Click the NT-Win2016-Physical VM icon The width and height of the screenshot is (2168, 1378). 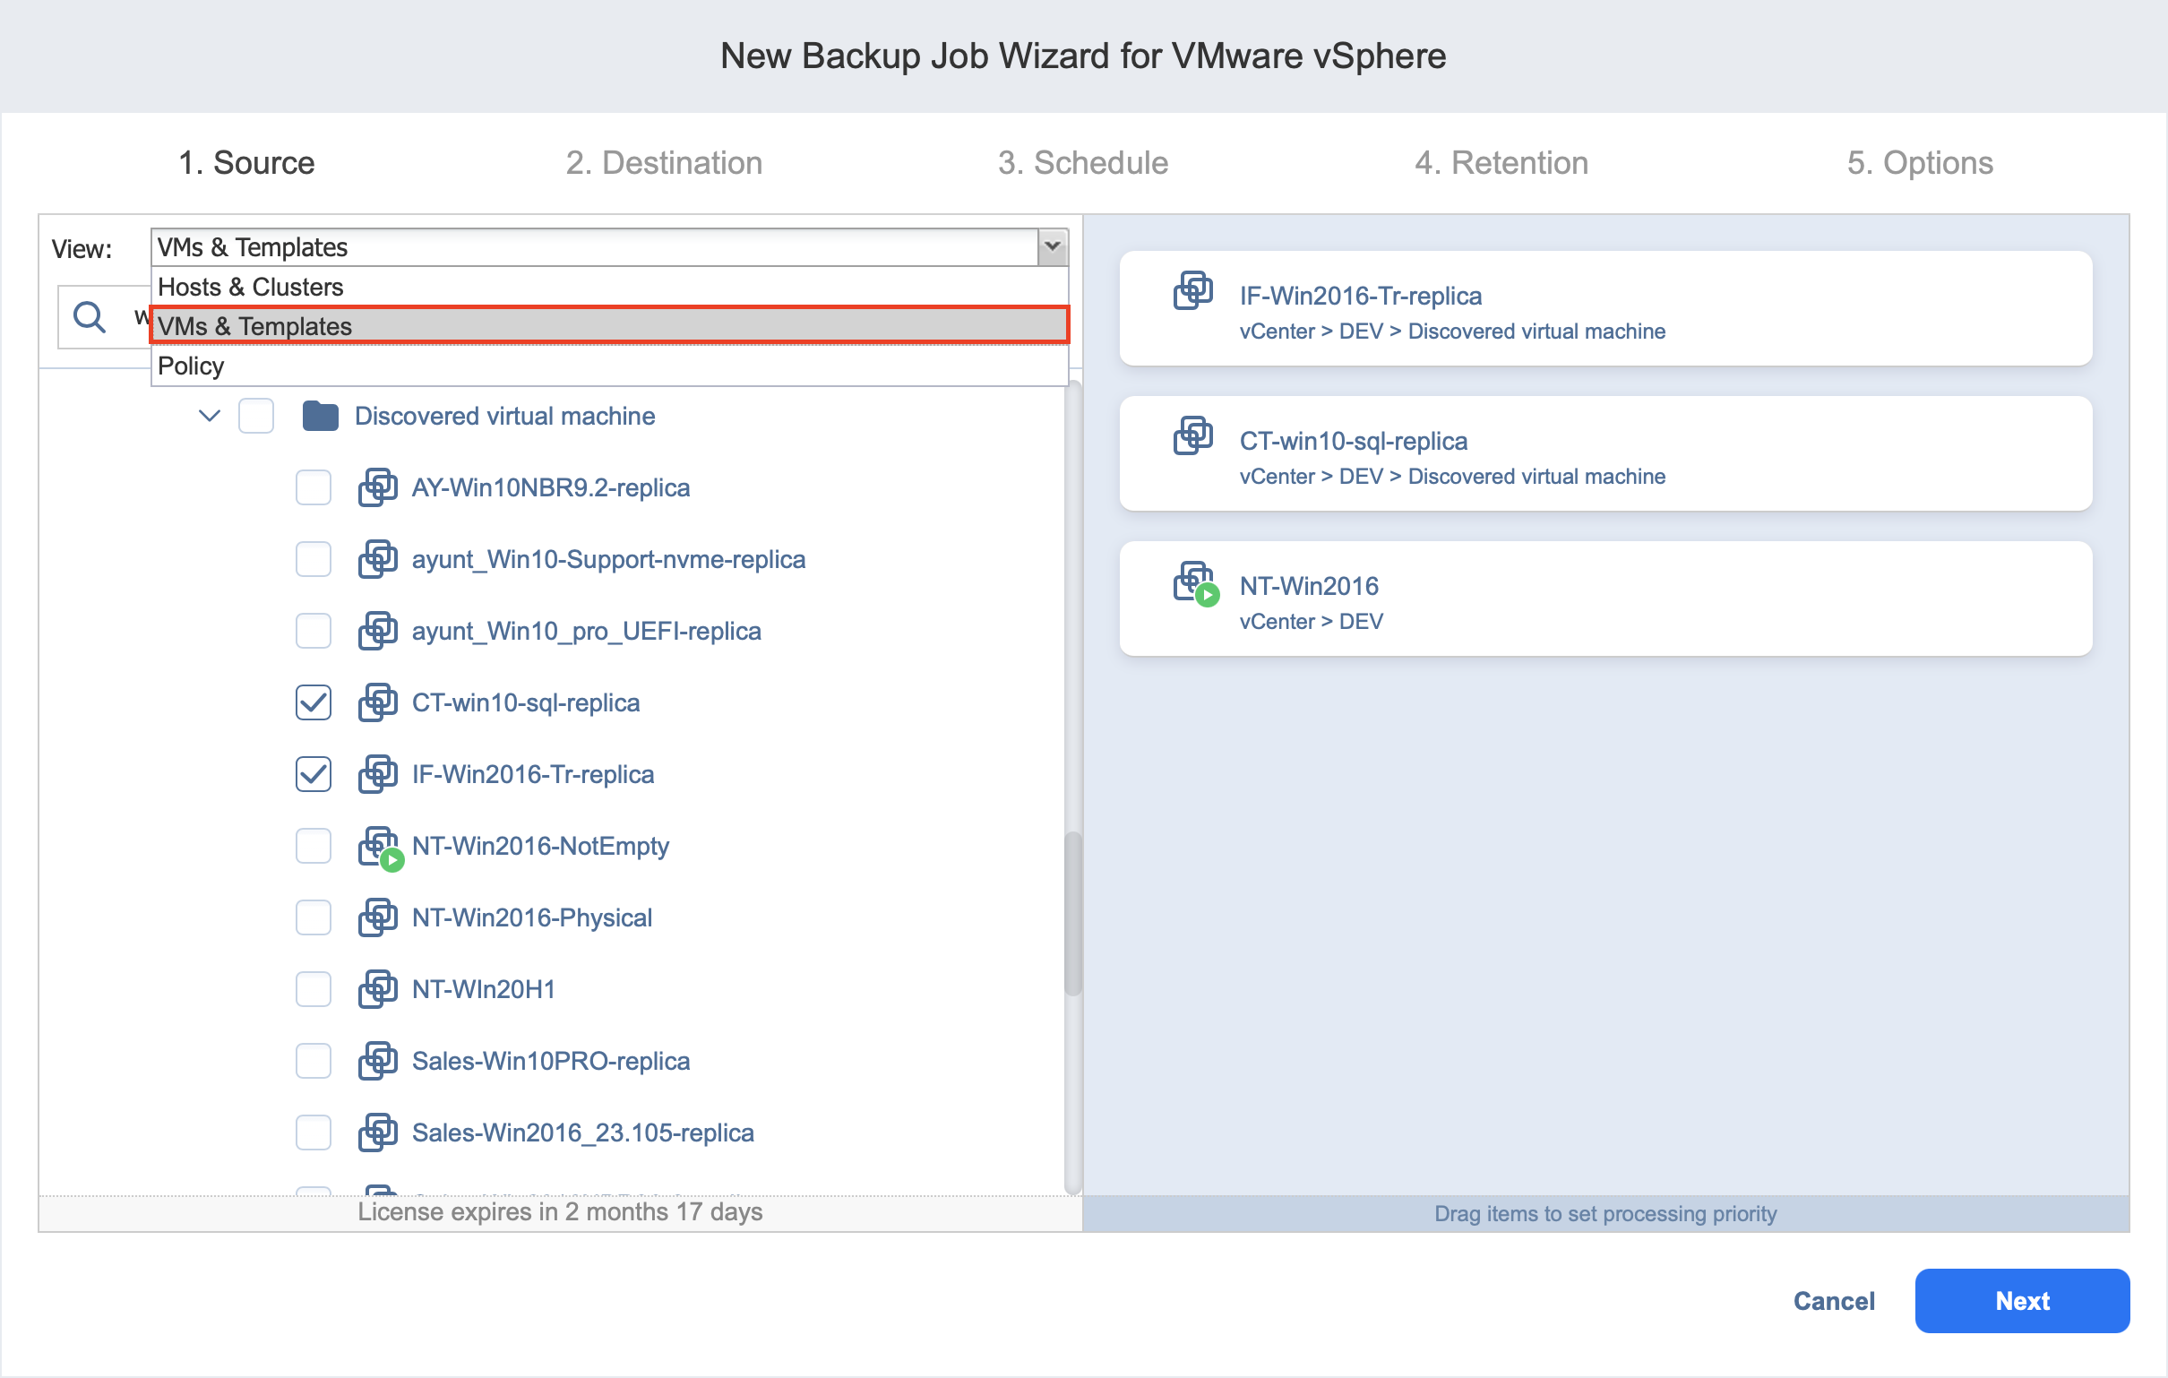point(377,917)
